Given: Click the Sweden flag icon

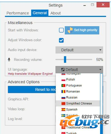Looking at the screenshot, I should point(63,115).
